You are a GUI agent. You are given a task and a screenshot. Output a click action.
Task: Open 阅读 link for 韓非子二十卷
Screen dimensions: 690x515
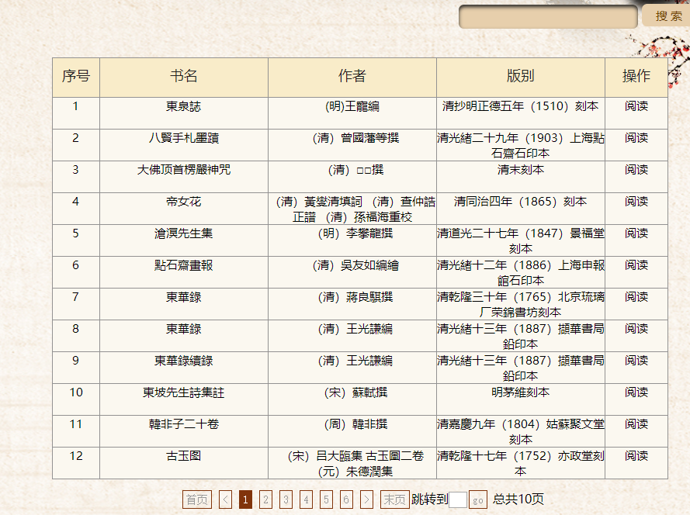636,424
